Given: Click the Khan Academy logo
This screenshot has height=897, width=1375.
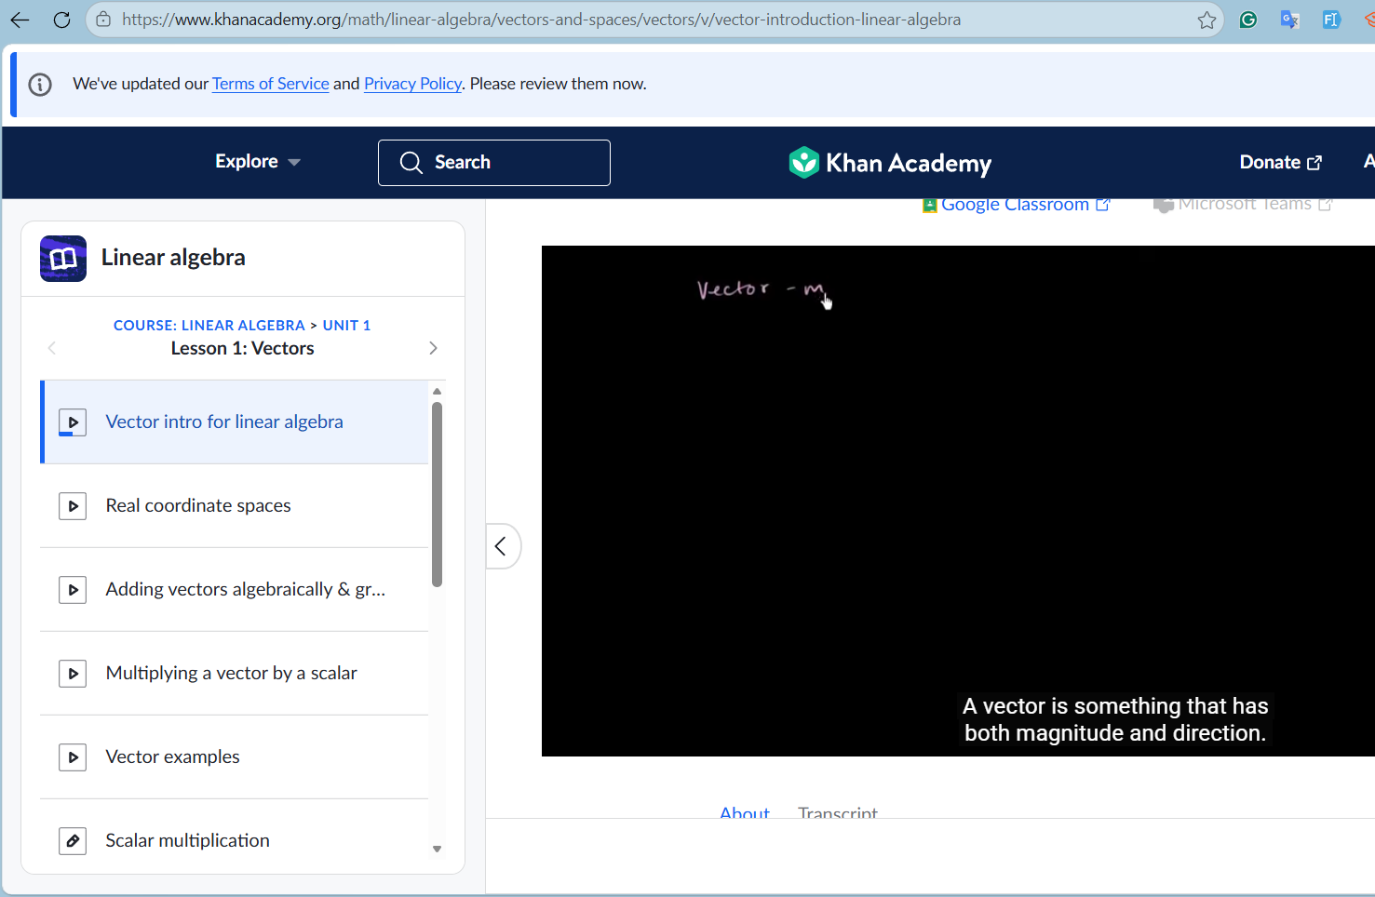Looking at the screenshot, I should pyautogui.click(x=890, y=163).
